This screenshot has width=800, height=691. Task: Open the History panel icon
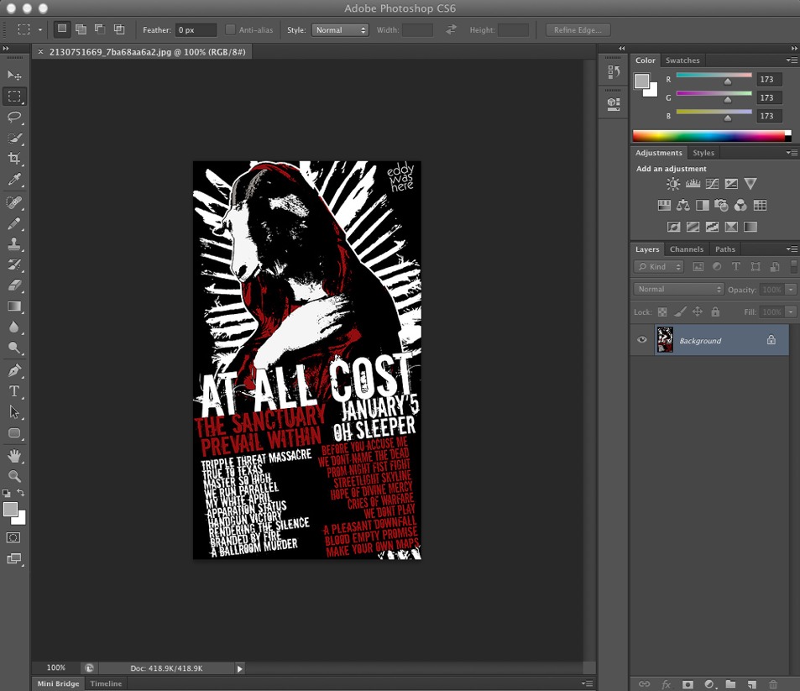614,72
